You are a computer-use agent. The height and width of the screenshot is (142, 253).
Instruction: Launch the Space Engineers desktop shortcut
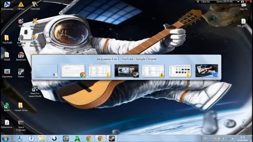(21, 125)
